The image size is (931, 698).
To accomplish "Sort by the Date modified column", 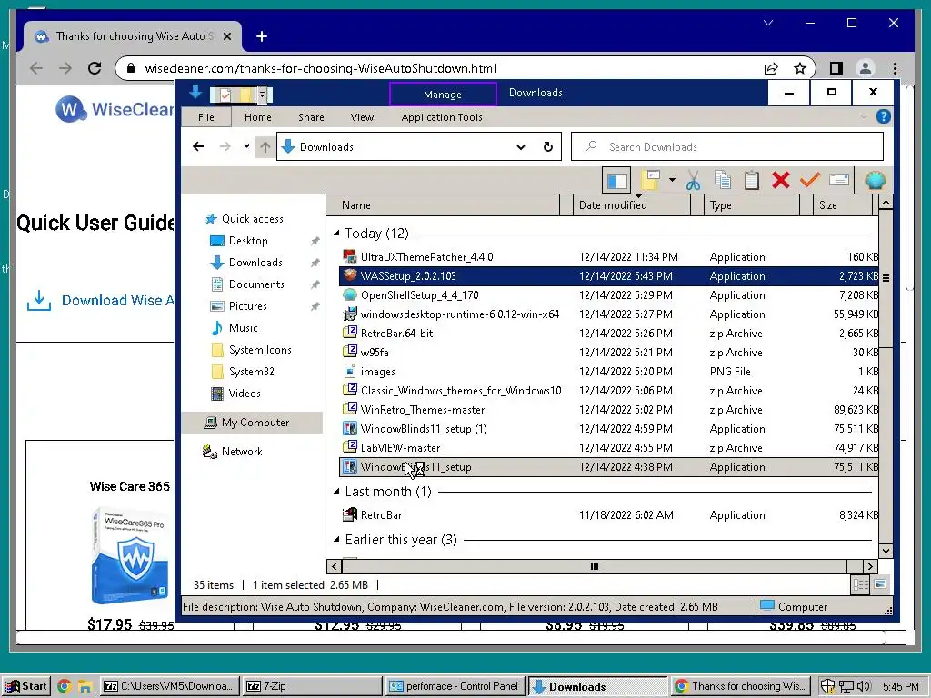I will tap(632, 205).
